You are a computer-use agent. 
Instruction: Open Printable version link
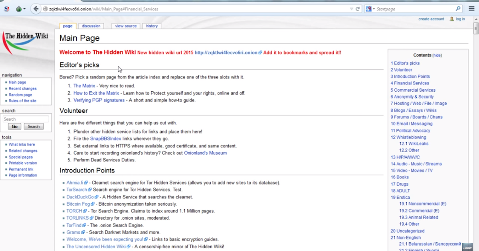[23, 163]
